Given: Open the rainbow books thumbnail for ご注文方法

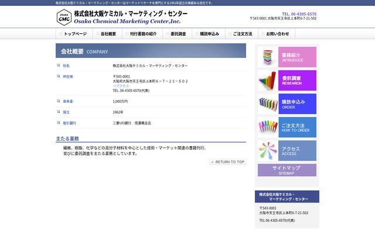Looking at the screenshot, I should click(x=268, y=128).
